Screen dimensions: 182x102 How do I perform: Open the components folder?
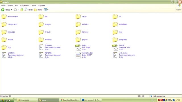9,24
